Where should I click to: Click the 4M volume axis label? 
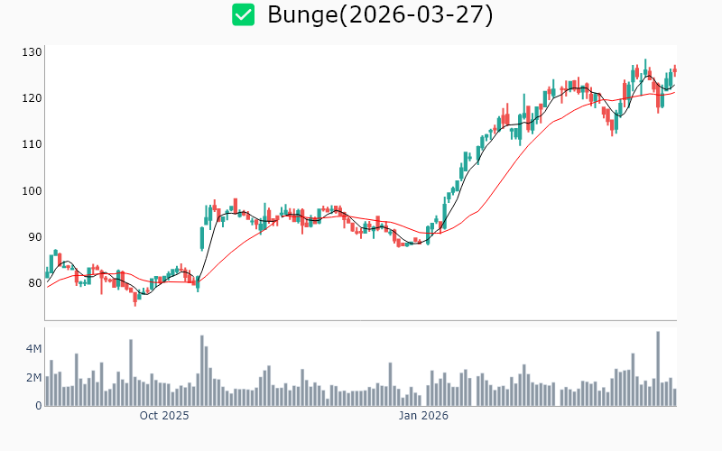[33, 349]
